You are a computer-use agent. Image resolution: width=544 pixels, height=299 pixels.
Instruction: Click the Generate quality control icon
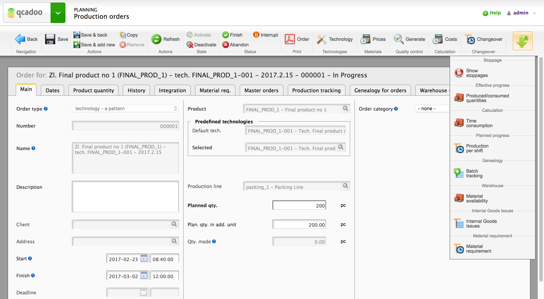[x=409, y=39]
